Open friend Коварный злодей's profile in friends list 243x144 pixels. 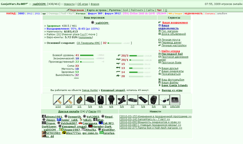point(74,126)
